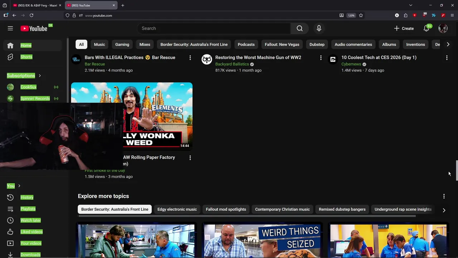Select the Music filter chip
This screenshot has width=458, height=258.
click(x=99, y=44)
